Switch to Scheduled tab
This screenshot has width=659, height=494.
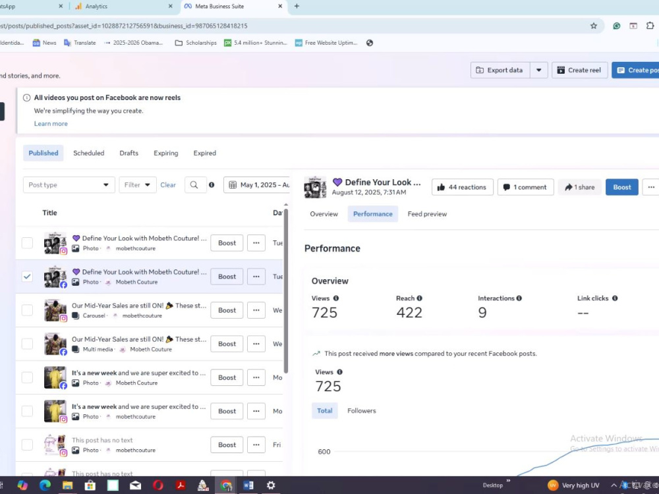[x=89, y=153]
